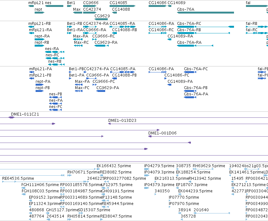Click the mRpL21 gene label

[36, 3]
